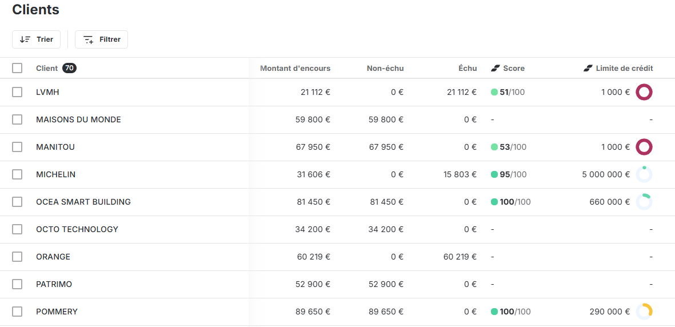Click MICHELIN score 95/100

tap(513, 174)
